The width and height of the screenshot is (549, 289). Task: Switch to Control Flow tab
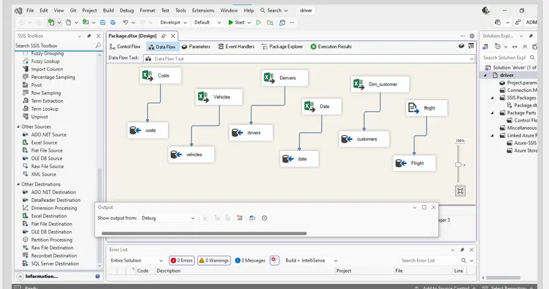(x=125, y=46)
